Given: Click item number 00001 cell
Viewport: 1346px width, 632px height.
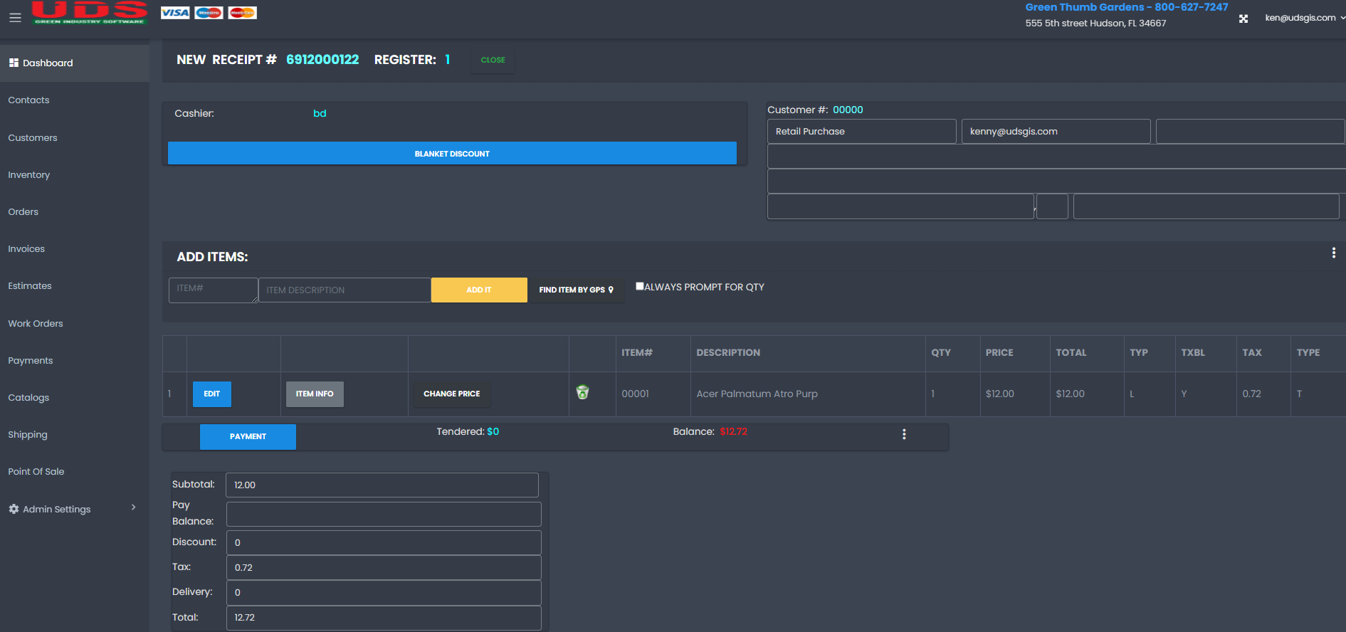Looking at the screenshot, I should 635,394.
